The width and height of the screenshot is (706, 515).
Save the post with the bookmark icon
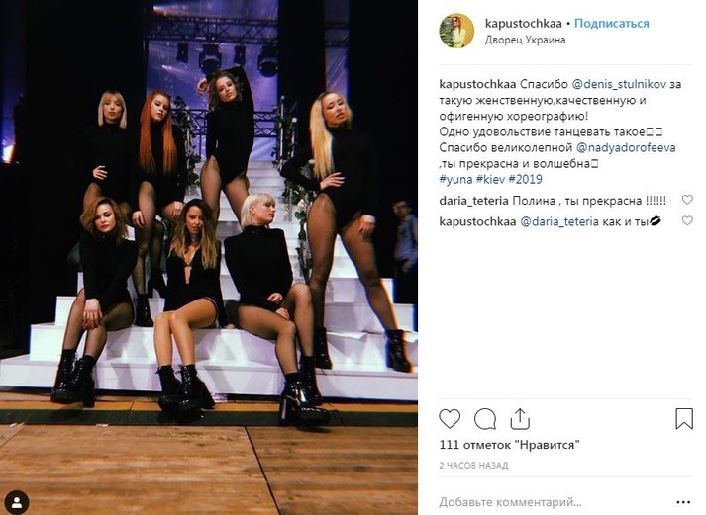pyautogui.click(x=683, y=419)
